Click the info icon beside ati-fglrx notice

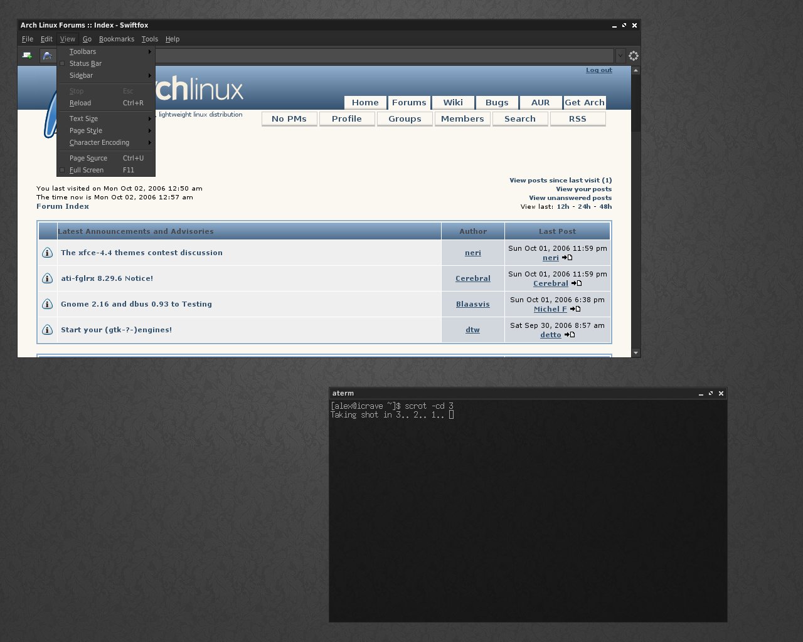[x=47, y=278]
